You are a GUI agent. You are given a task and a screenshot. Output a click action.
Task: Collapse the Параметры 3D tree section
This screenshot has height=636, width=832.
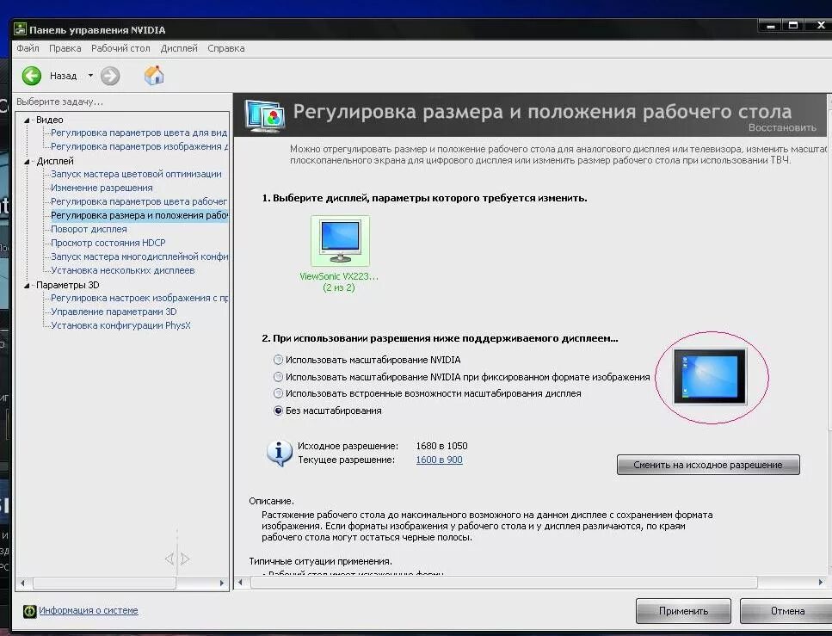pyautogui.click(x=27, y=285)
